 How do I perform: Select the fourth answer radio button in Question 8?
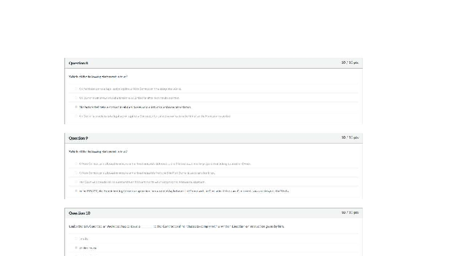[x=76, y=116]
